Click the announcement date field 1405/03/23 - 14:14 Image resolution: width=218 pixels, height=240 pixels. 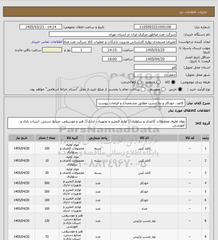click(41, 27)
